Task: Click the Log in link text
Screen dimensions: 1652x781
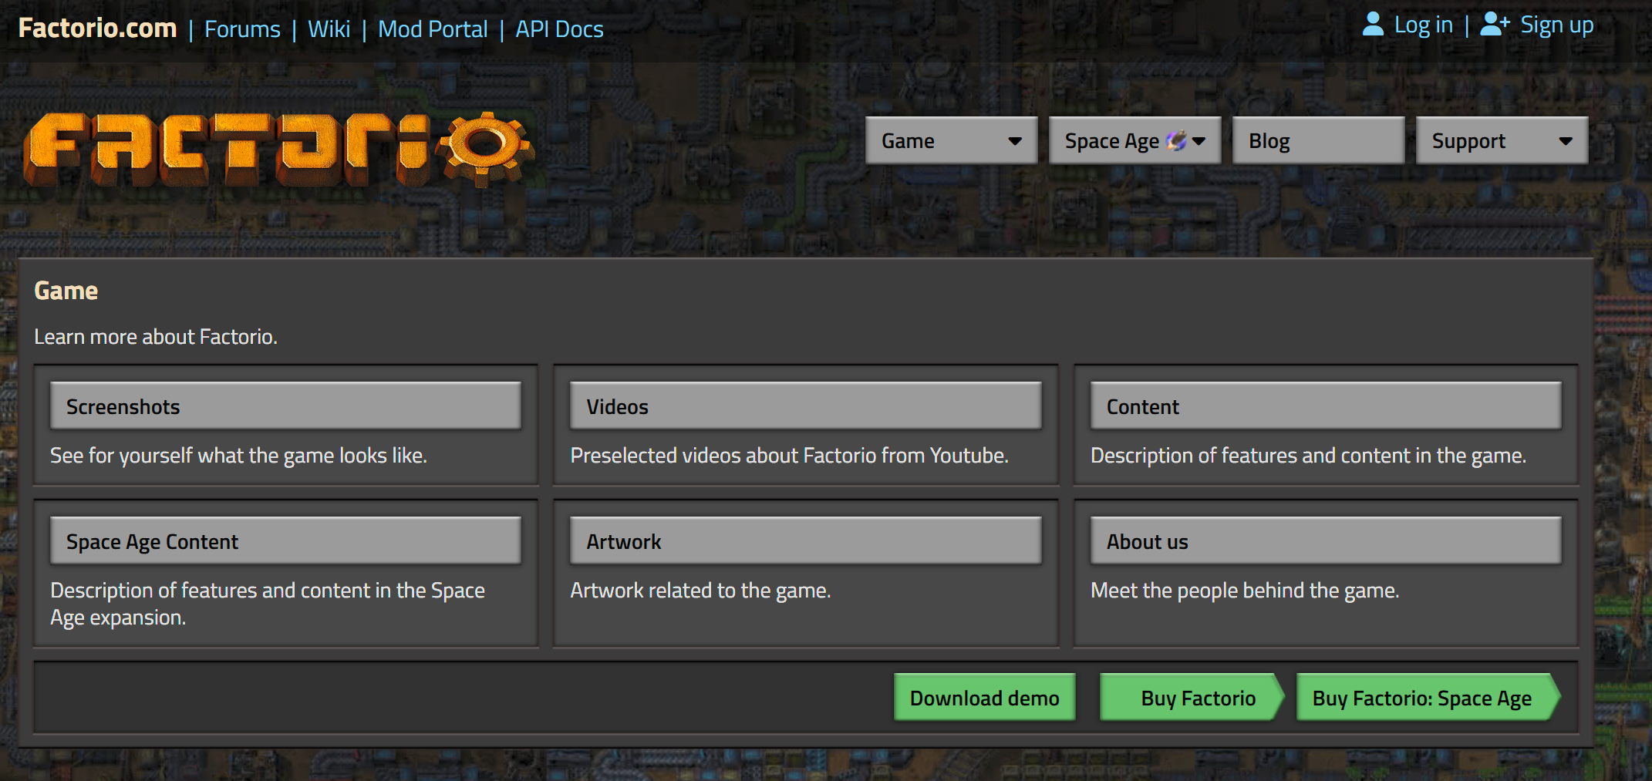Action: pyautogui.click(x=1423, y=25)
